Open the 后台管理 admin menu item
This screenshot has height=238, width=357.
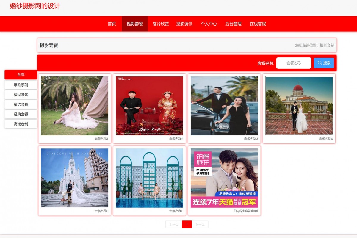tap(233, 24)
